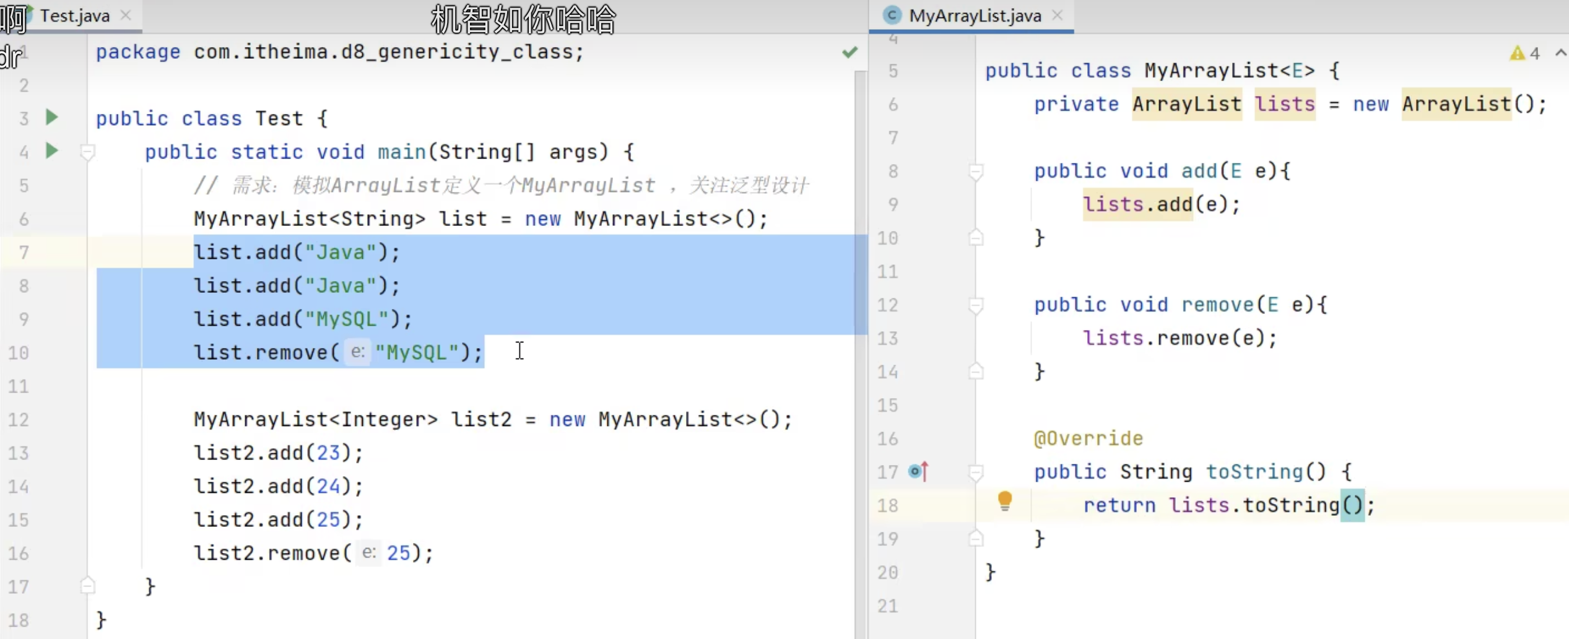Click line number 7 in the Test.java gutter
The width and height of the screenshot is (1569, 639).
[x=24, y=252]
